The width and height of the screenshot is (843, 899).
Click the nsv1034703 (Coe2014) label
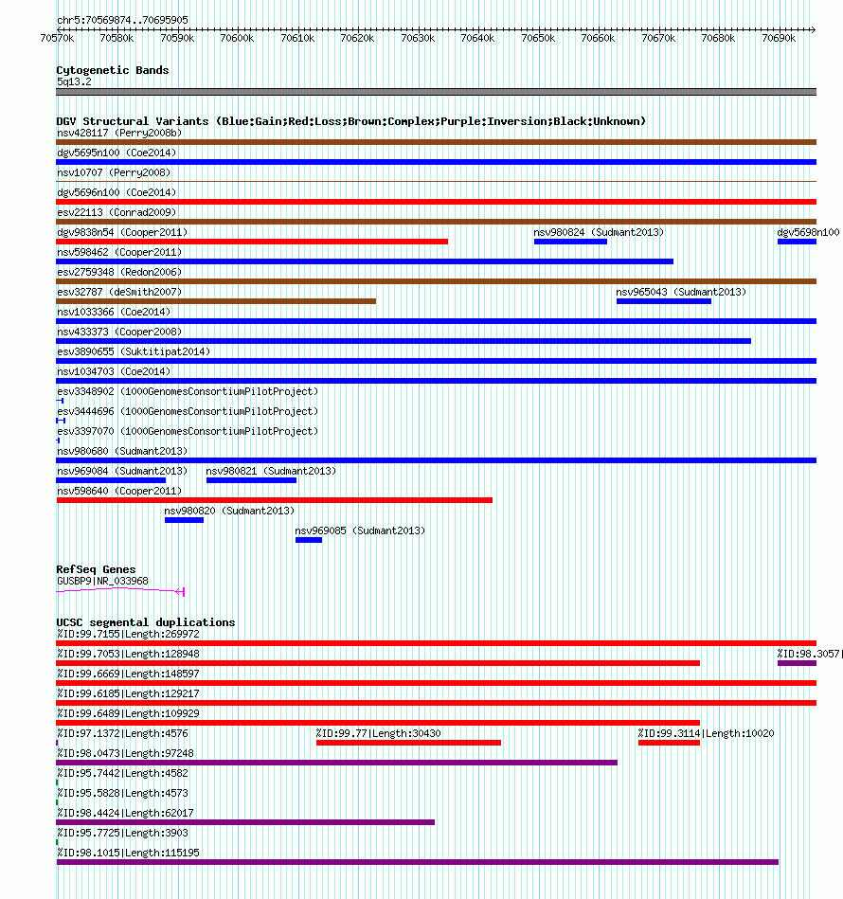tap(114, 371)
